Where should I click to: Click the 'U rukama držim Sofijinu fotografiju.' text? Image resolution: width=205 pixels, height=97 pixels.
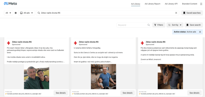tap(87, 48)
